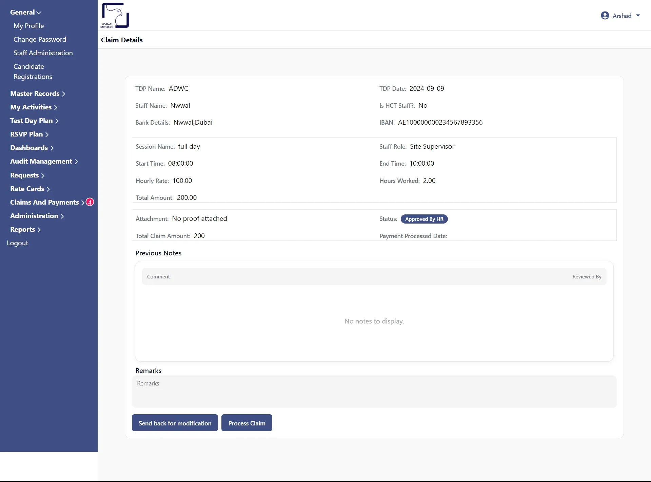Open Staff Administration link
The width and height of the screenshot is (651, 482).
tap(43, 53)
